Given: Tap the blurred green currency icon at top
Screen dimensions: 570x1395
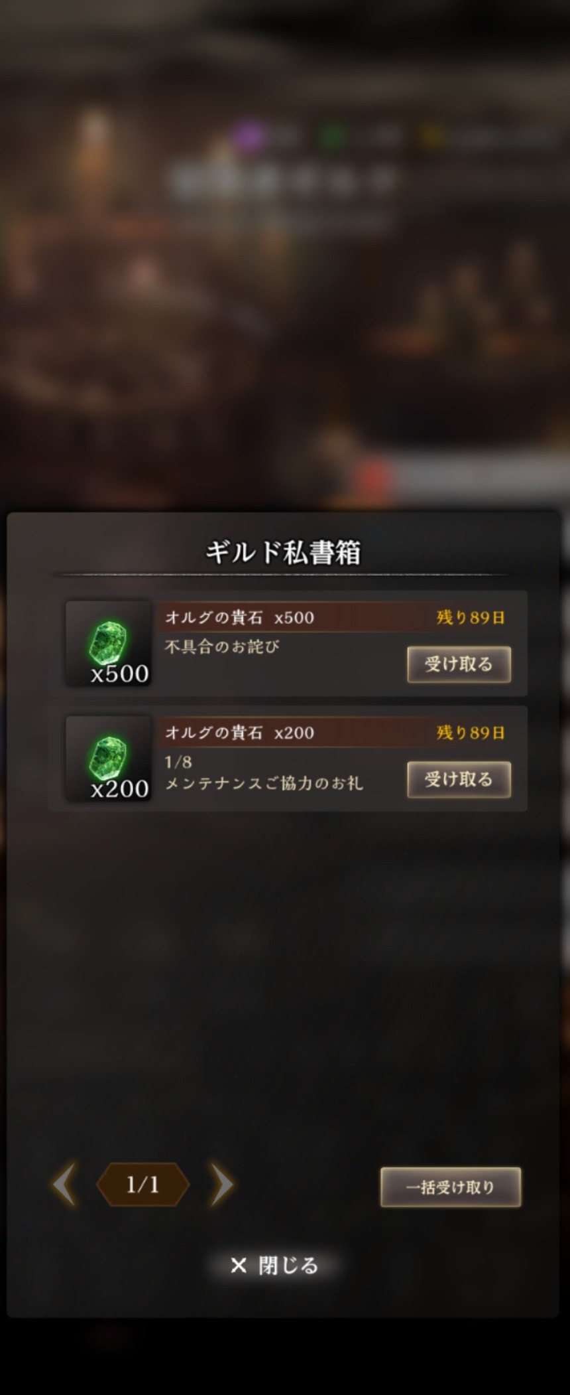Looking at the screenshot, I should point(333,137).
